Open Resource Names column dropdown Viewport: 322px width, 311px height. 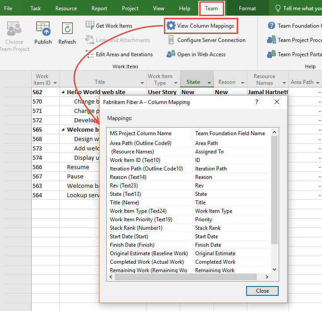284,83
